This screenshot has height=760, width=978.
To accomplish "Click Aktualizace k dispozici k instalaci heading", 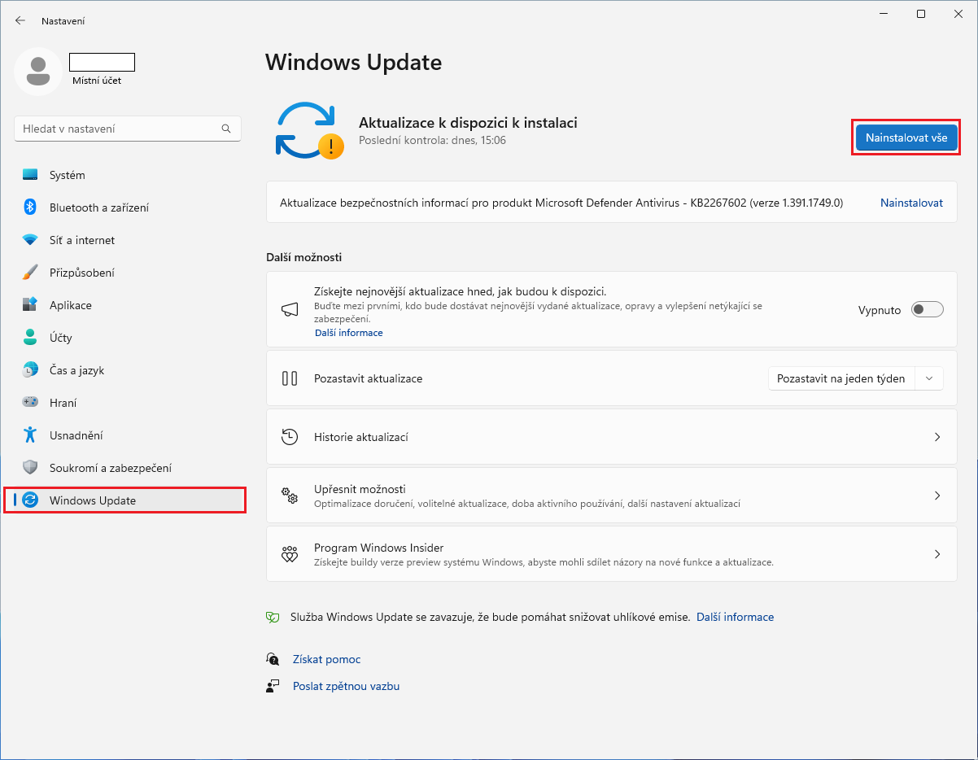I will click(468, 123).
